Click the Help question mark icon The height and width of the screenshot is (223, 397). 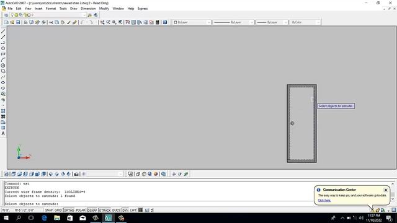[x=165, y=22]
